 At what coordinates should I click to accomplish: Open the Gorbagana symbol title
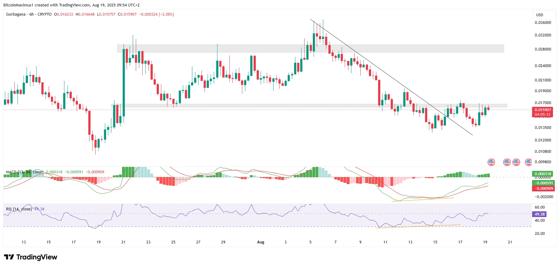pyautogui.click(x=16, y=14)
